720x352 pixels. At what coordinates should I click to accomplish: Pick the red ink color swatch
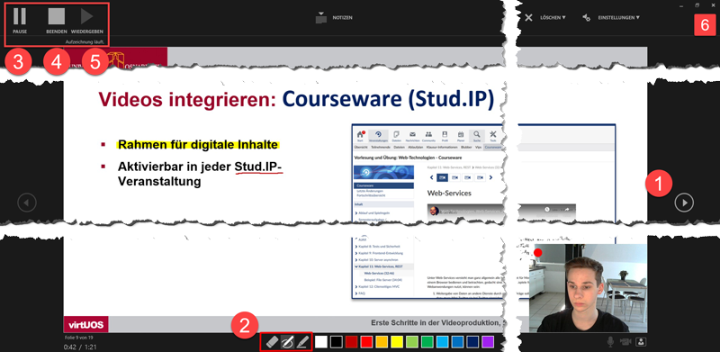366,342
